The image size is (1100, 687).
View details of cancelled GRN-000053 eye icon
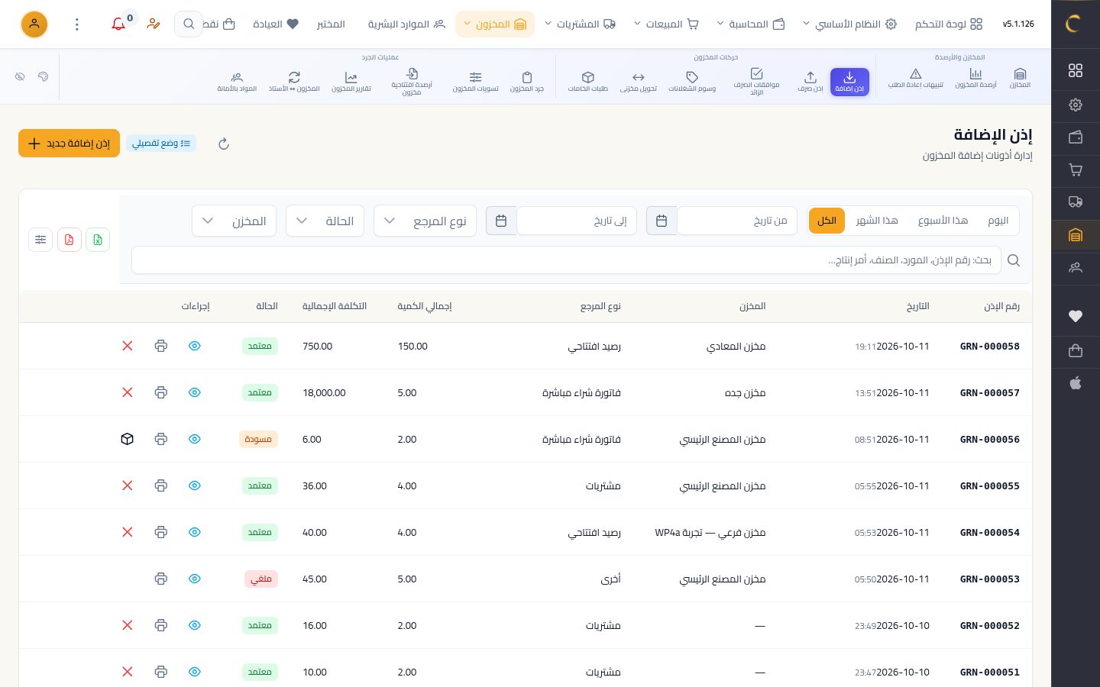click(x=195, y=579)
